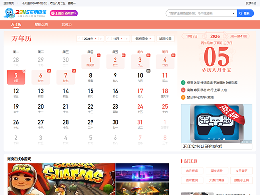Open the pink tarot promotion banner
260x195 pixels.
64,13
